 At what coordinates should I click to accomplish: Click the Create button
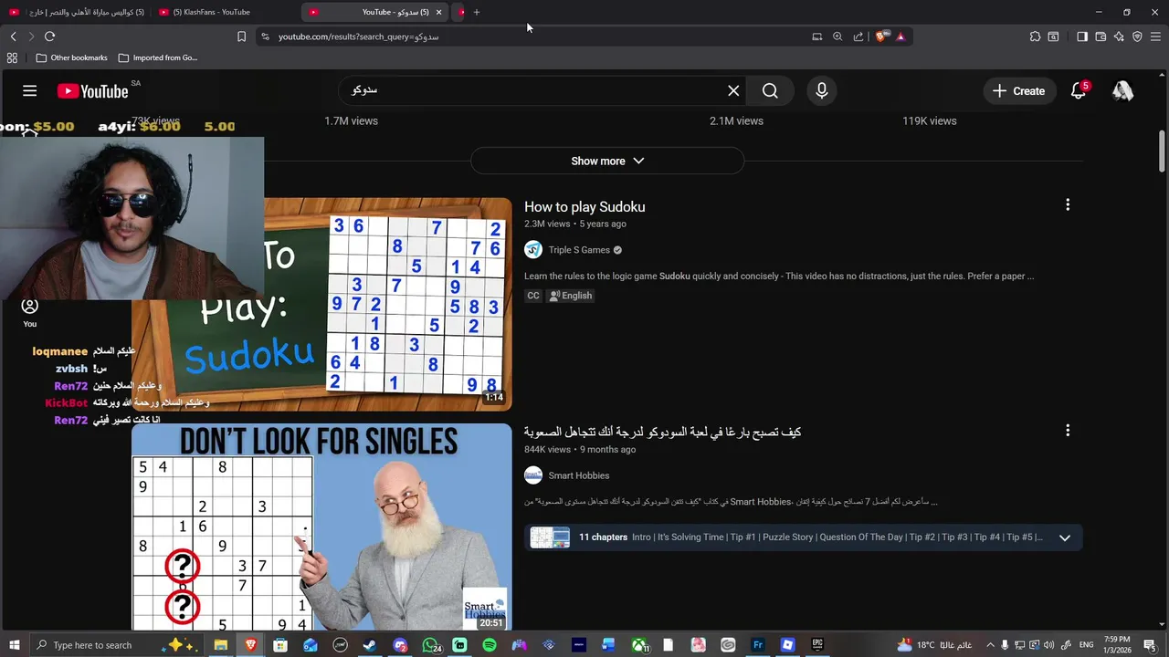tap(1018, 90)
